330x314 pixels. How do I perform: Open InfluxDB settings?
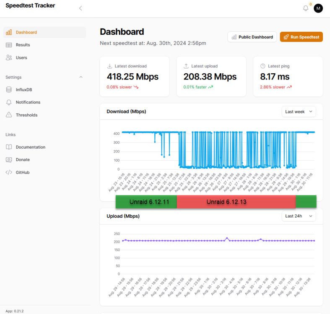coord(44,90)
